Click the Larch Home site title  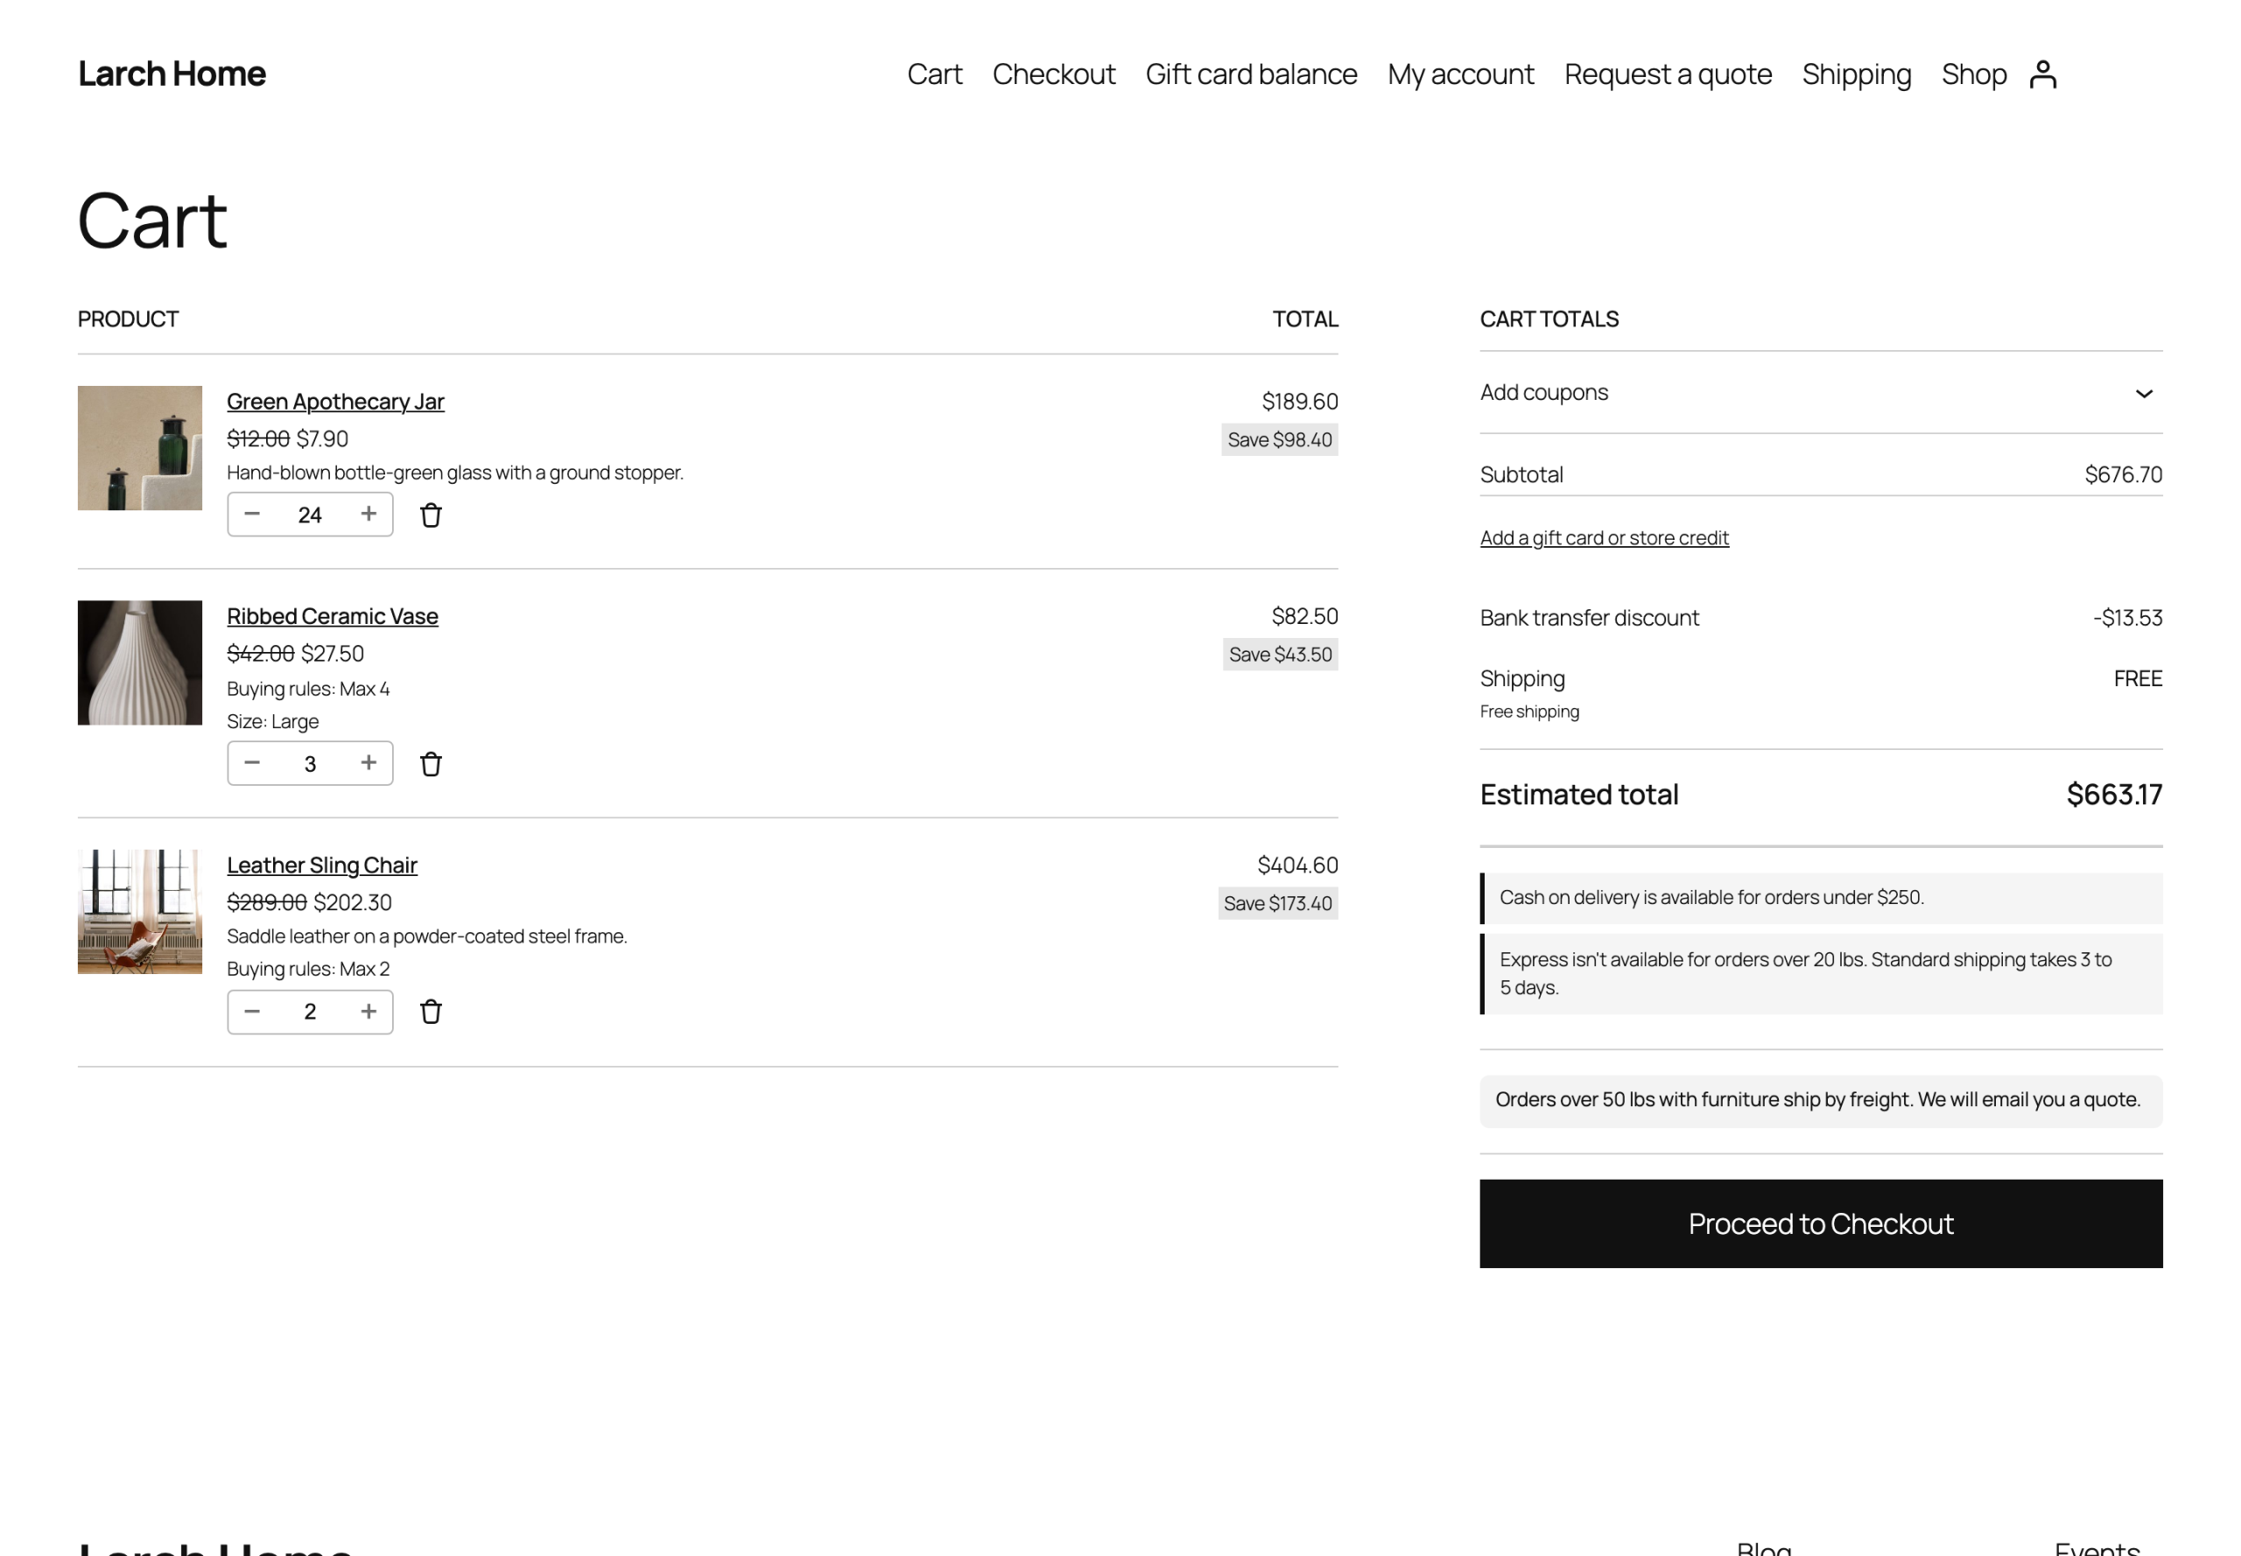[x=172, y=74]
